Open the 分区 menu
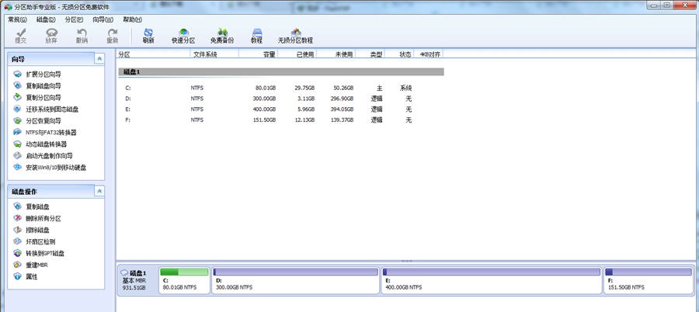Image resolution: width=699 pixels, height=312 pixels. [74, 19]
